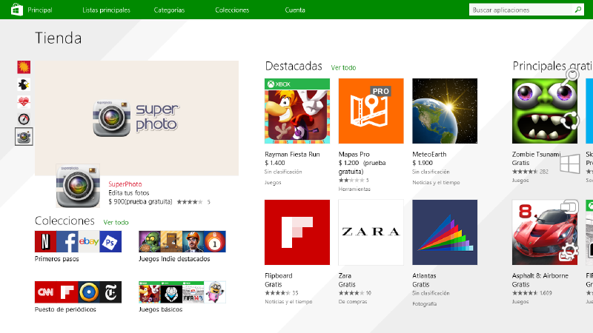593x333 pixels.
Task: Open the Principal menu item
Action: (x=40, y=10)
